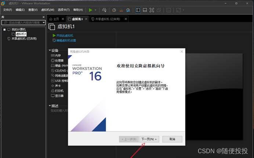The image size is (254, 158).
Task: Collapse the 设备 section
Action: pos(50,50)
